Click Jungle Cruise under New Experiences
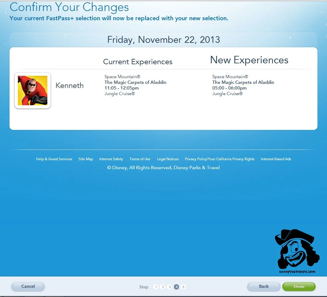327x297 pixels. 228,94
